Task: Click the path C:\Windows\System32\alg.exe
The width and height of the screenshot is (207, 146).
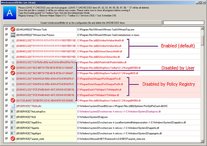Action: click(x=93, y=117)
